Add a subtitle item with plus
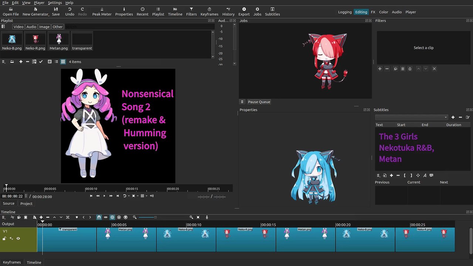Viewport: 473px width, 266px height. (391, 175)
